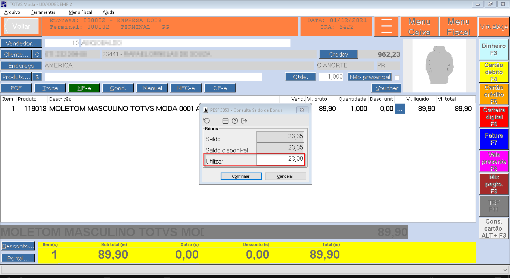Select Fatura F7 payment

pos(494,139)
